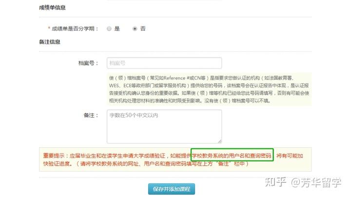The width and height of the screenshot is (350, 197).
Task: Click the 保存并添加课程 button
Action: click(x=172, y=189)
